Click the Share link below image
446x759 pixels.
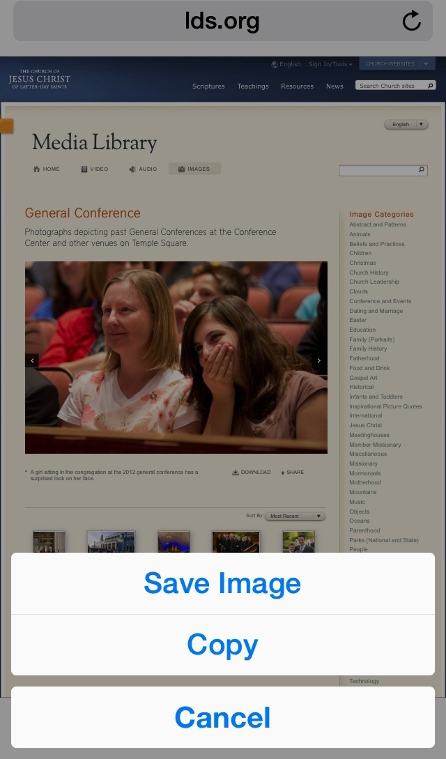[292, 472]
